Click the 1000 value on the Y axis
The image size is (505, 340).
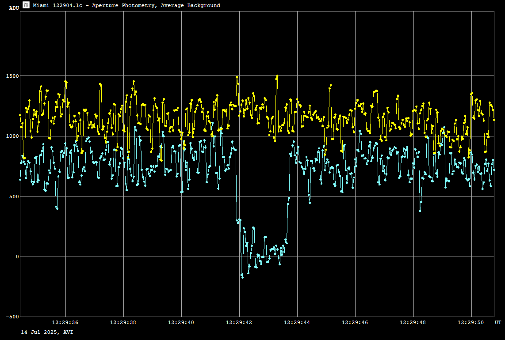pyautogui.click(x=12, y=136)
